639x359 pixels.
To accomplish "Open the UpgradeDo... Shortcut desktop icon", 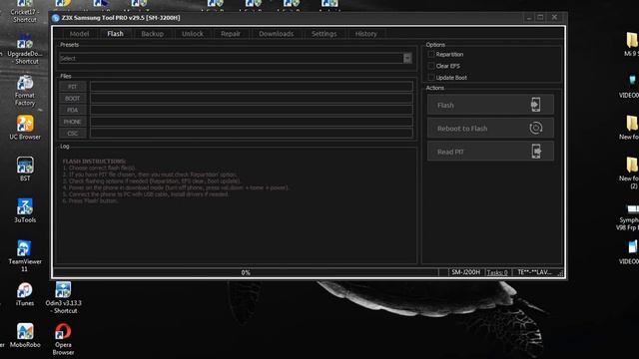I will (25, 49).
